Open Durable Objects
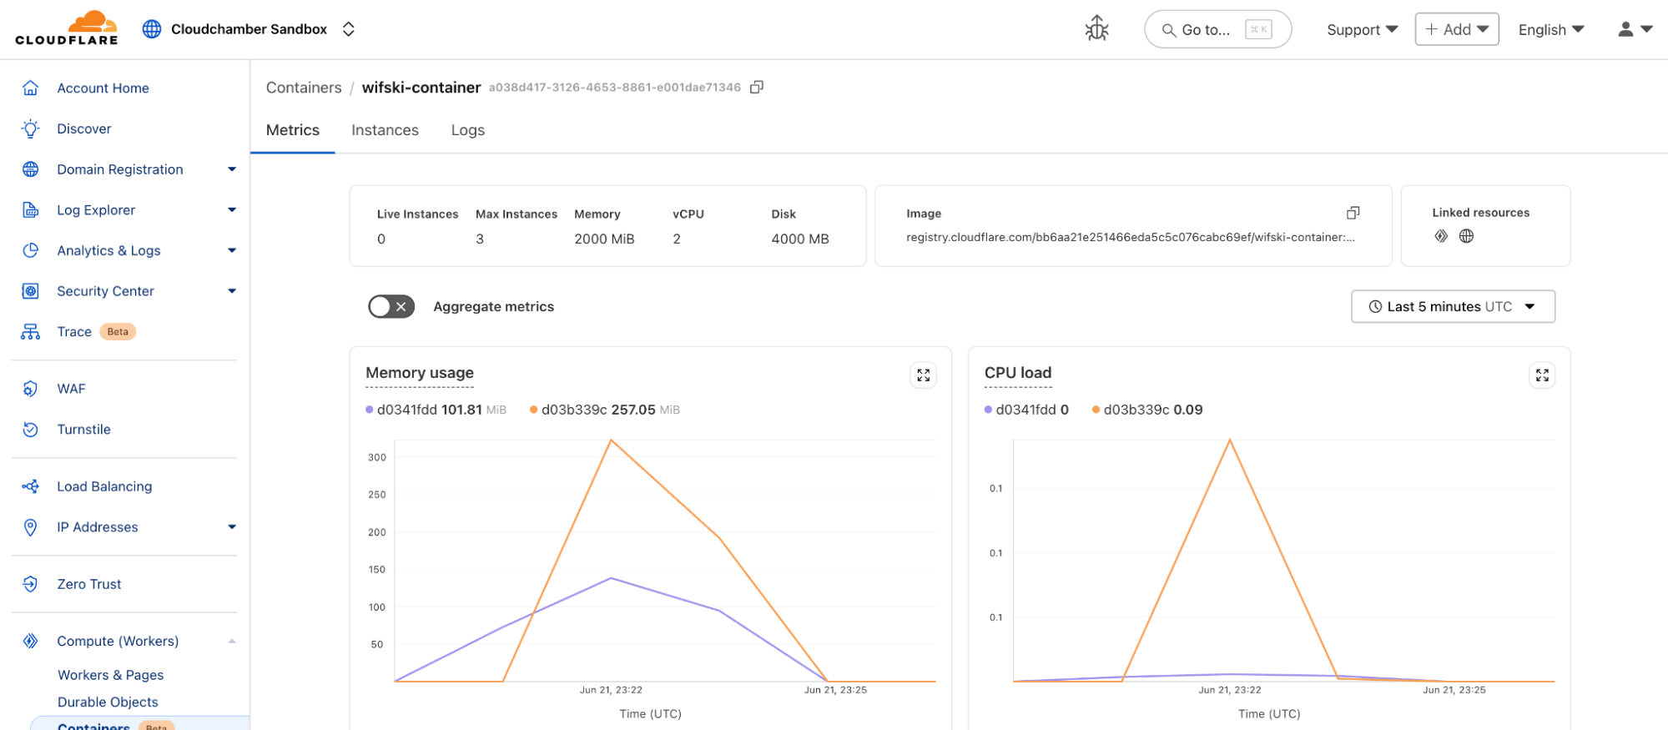Viewport: 1668px width, 730px height. [x=108, y=702]
